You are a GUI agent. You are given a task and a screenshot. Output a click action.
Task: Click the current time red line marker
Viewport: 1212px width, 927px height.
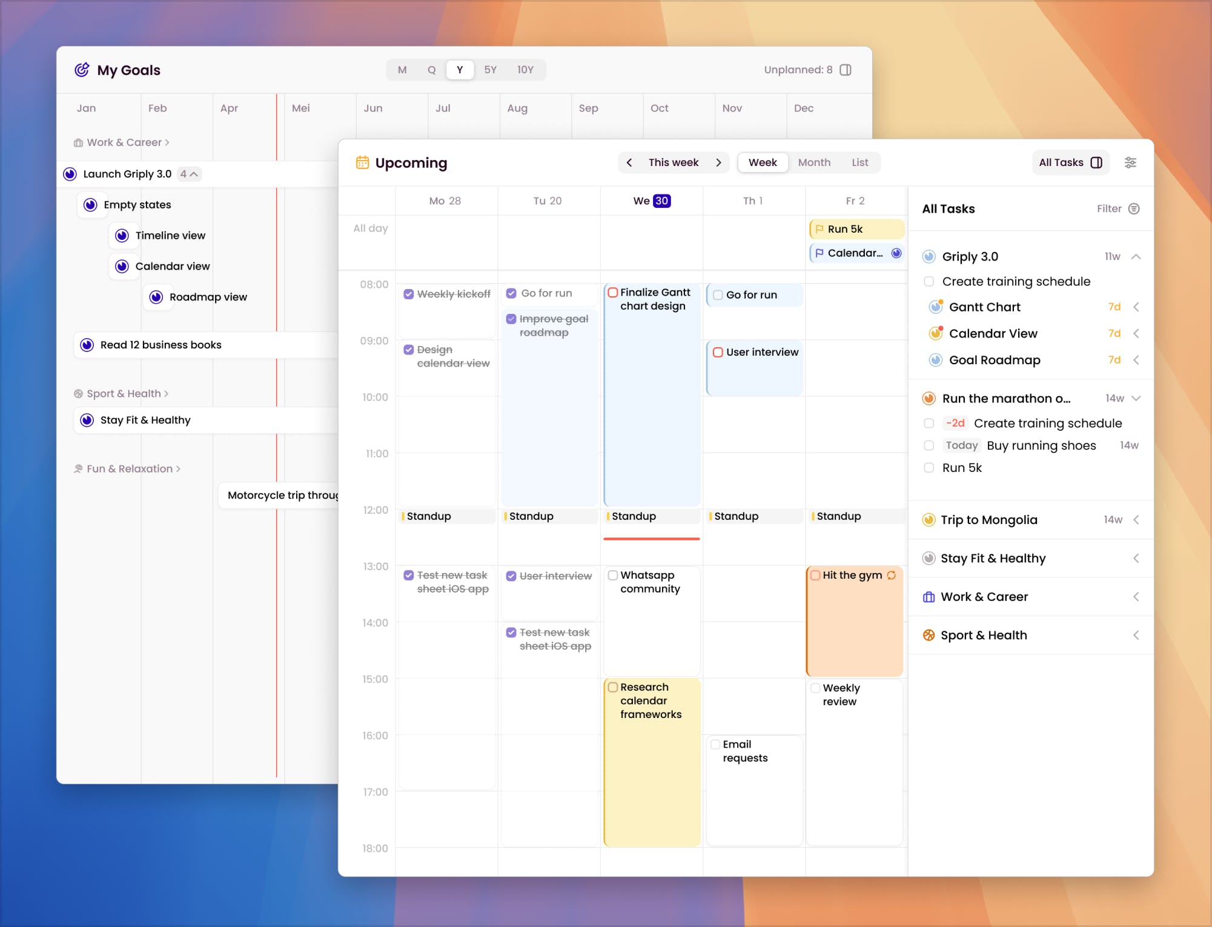pos(652,539)
